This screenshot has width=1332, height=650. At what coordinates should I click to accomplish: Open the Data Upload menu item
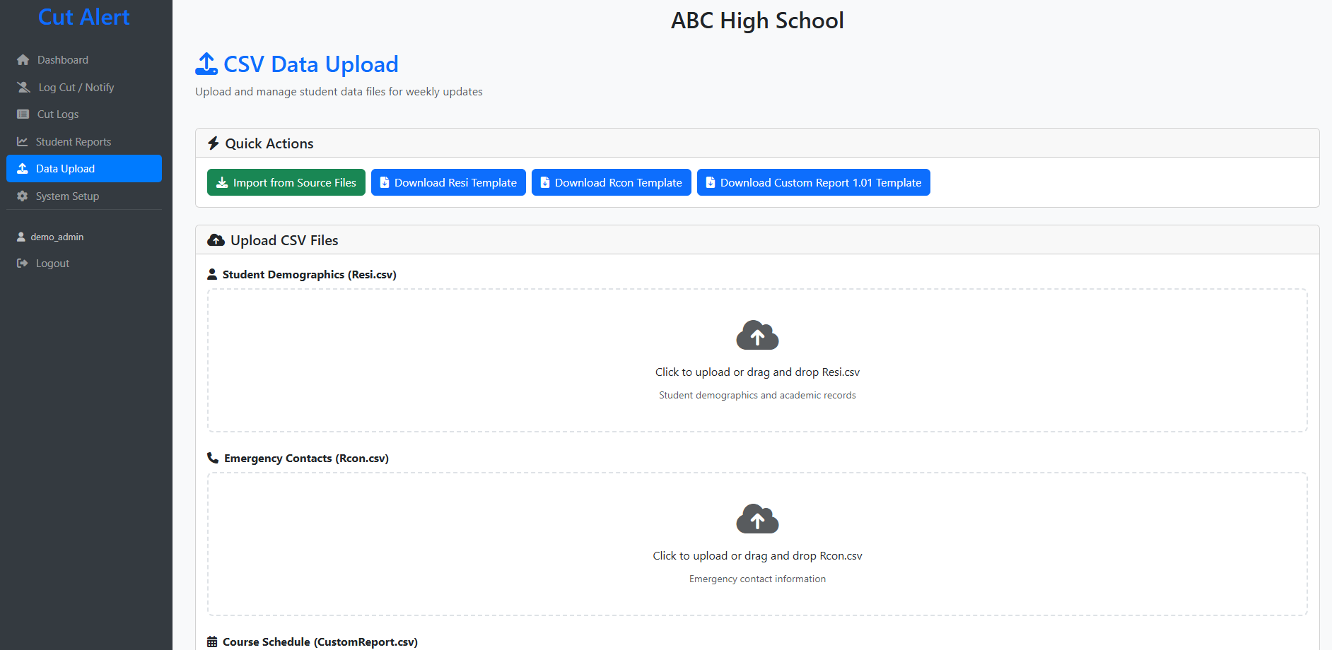[83, 169]
